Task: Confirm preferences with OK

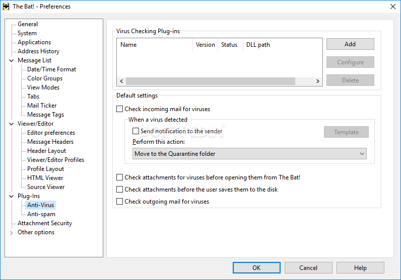Action: [x=256, y=268]
